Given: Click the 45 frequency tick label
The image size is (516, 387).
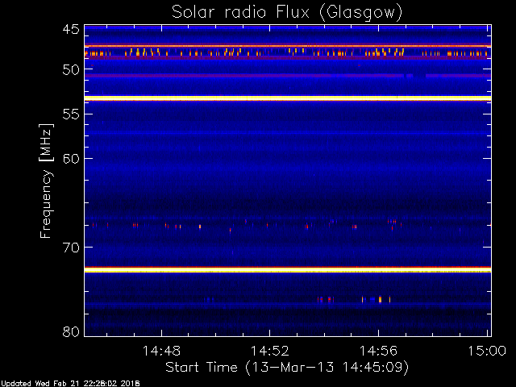Looking at the screenshot, I should 71,30.
